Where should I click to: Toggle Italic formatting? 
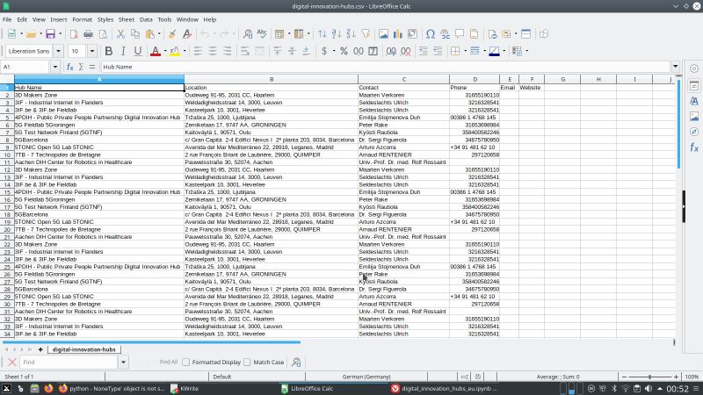(123, 51)
